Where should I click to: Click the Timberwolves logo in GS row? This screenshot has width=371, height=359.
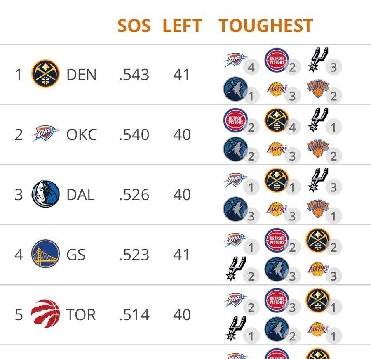[277, 269]
